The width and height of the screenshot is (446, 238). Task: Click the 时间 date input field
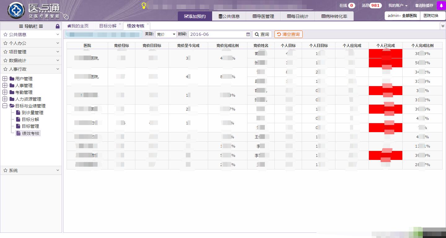coord(217,34)
